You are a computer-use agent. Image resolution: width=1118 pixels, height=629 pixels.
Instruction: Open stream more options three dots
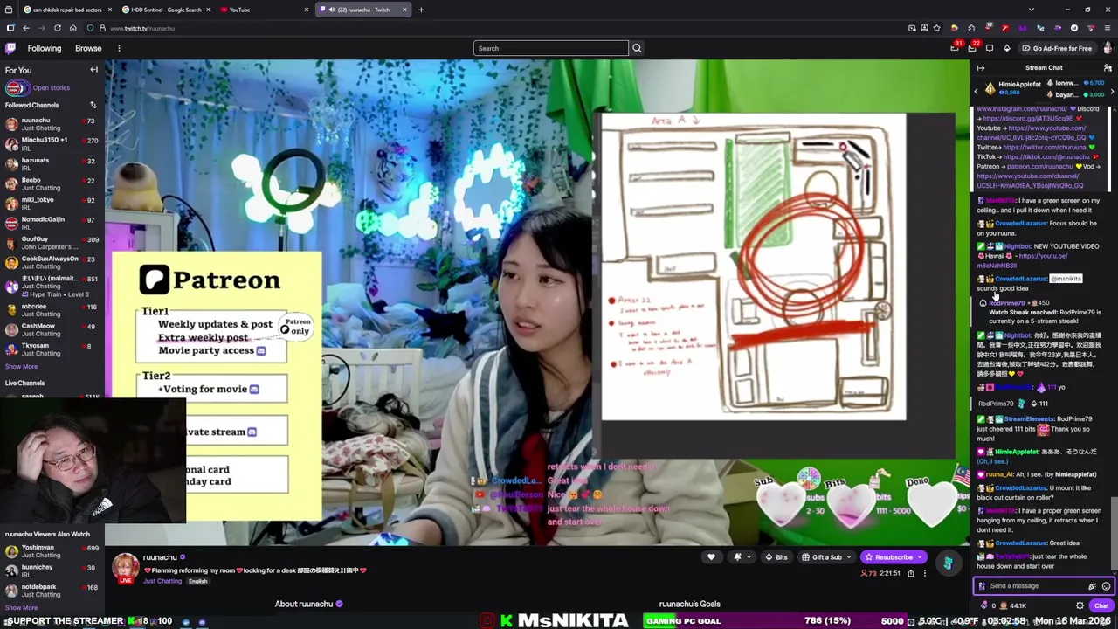pyautogui.click(x=924, y=573)
